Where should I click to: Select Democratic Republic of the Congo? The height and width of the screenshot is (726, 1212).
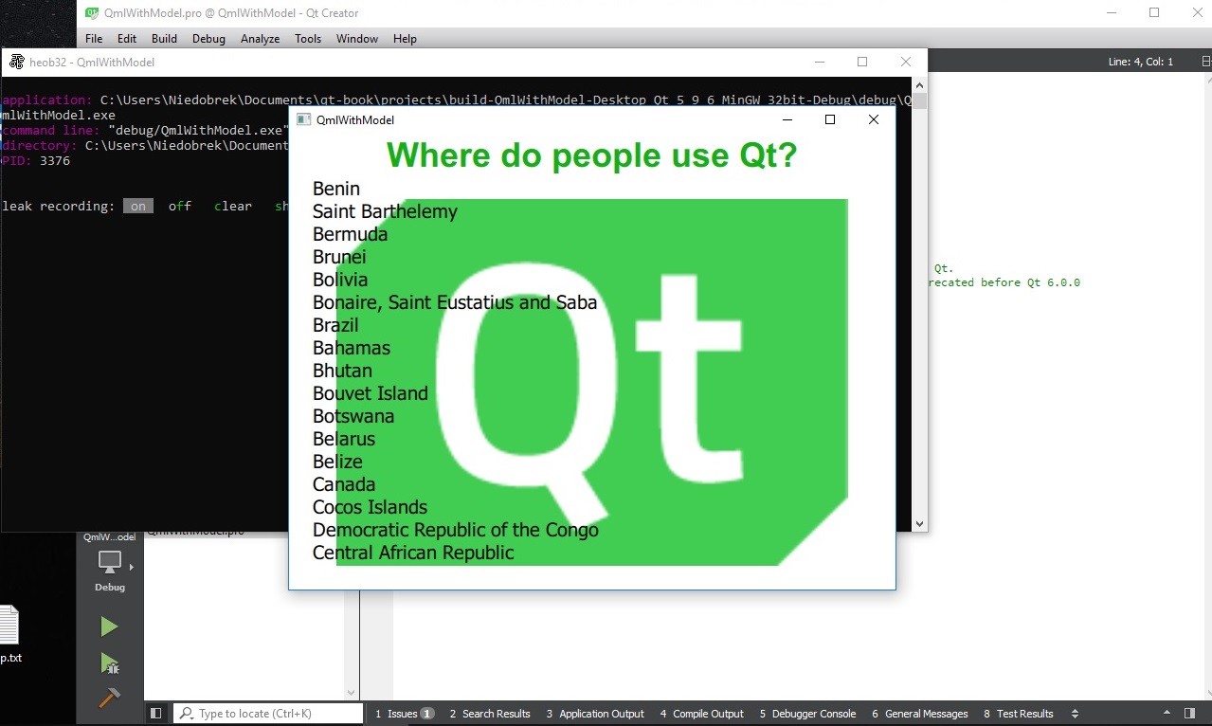point(456,530)
